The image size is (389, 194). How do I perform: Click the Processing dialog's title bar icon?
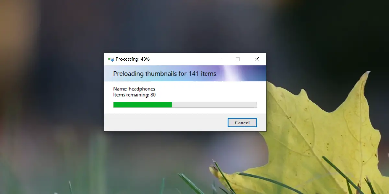[x=111, y=59]
